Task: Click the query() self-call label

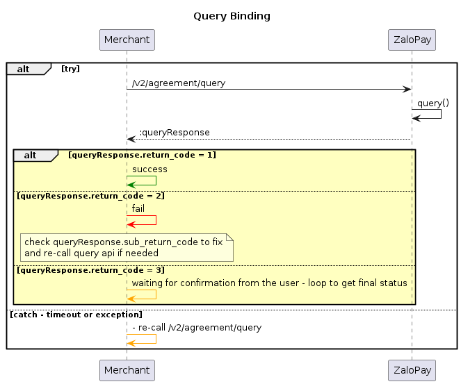Action: coord(433,103)
